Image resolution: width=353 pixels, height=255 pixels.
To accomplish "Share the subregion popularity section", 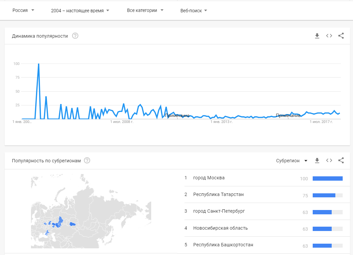I will point(341,160).
